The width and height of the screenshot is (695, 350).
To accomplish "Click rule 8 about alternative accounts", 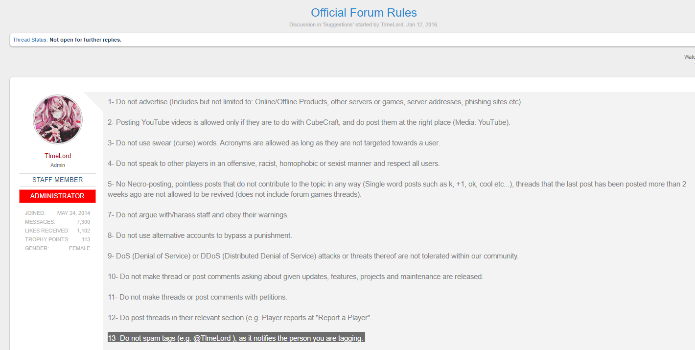I will point(200,235).
